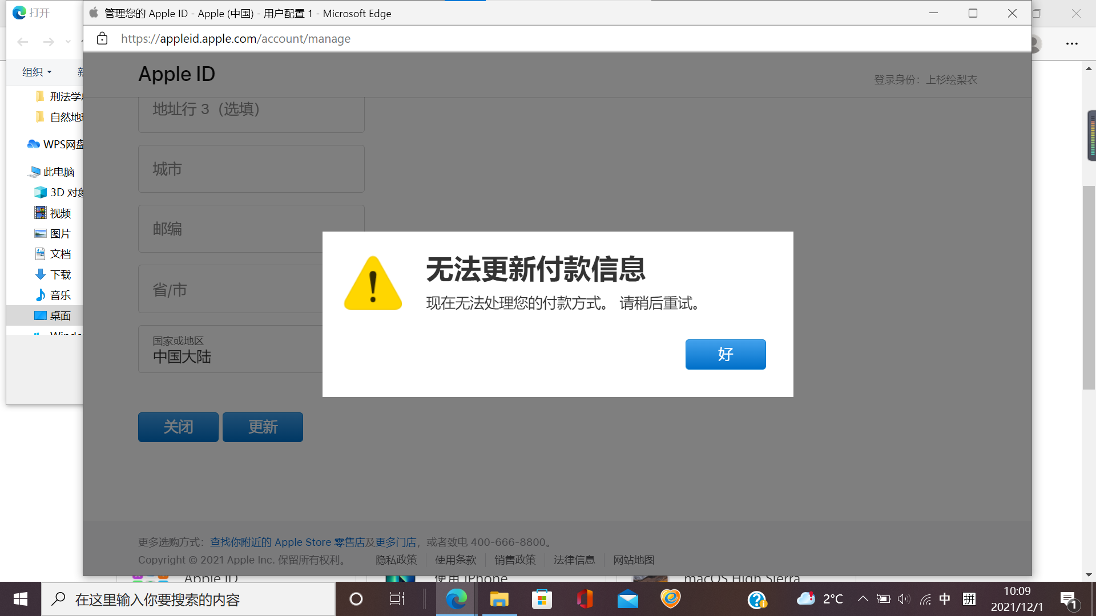Click the Windows search input box

(x=188, y=599)
